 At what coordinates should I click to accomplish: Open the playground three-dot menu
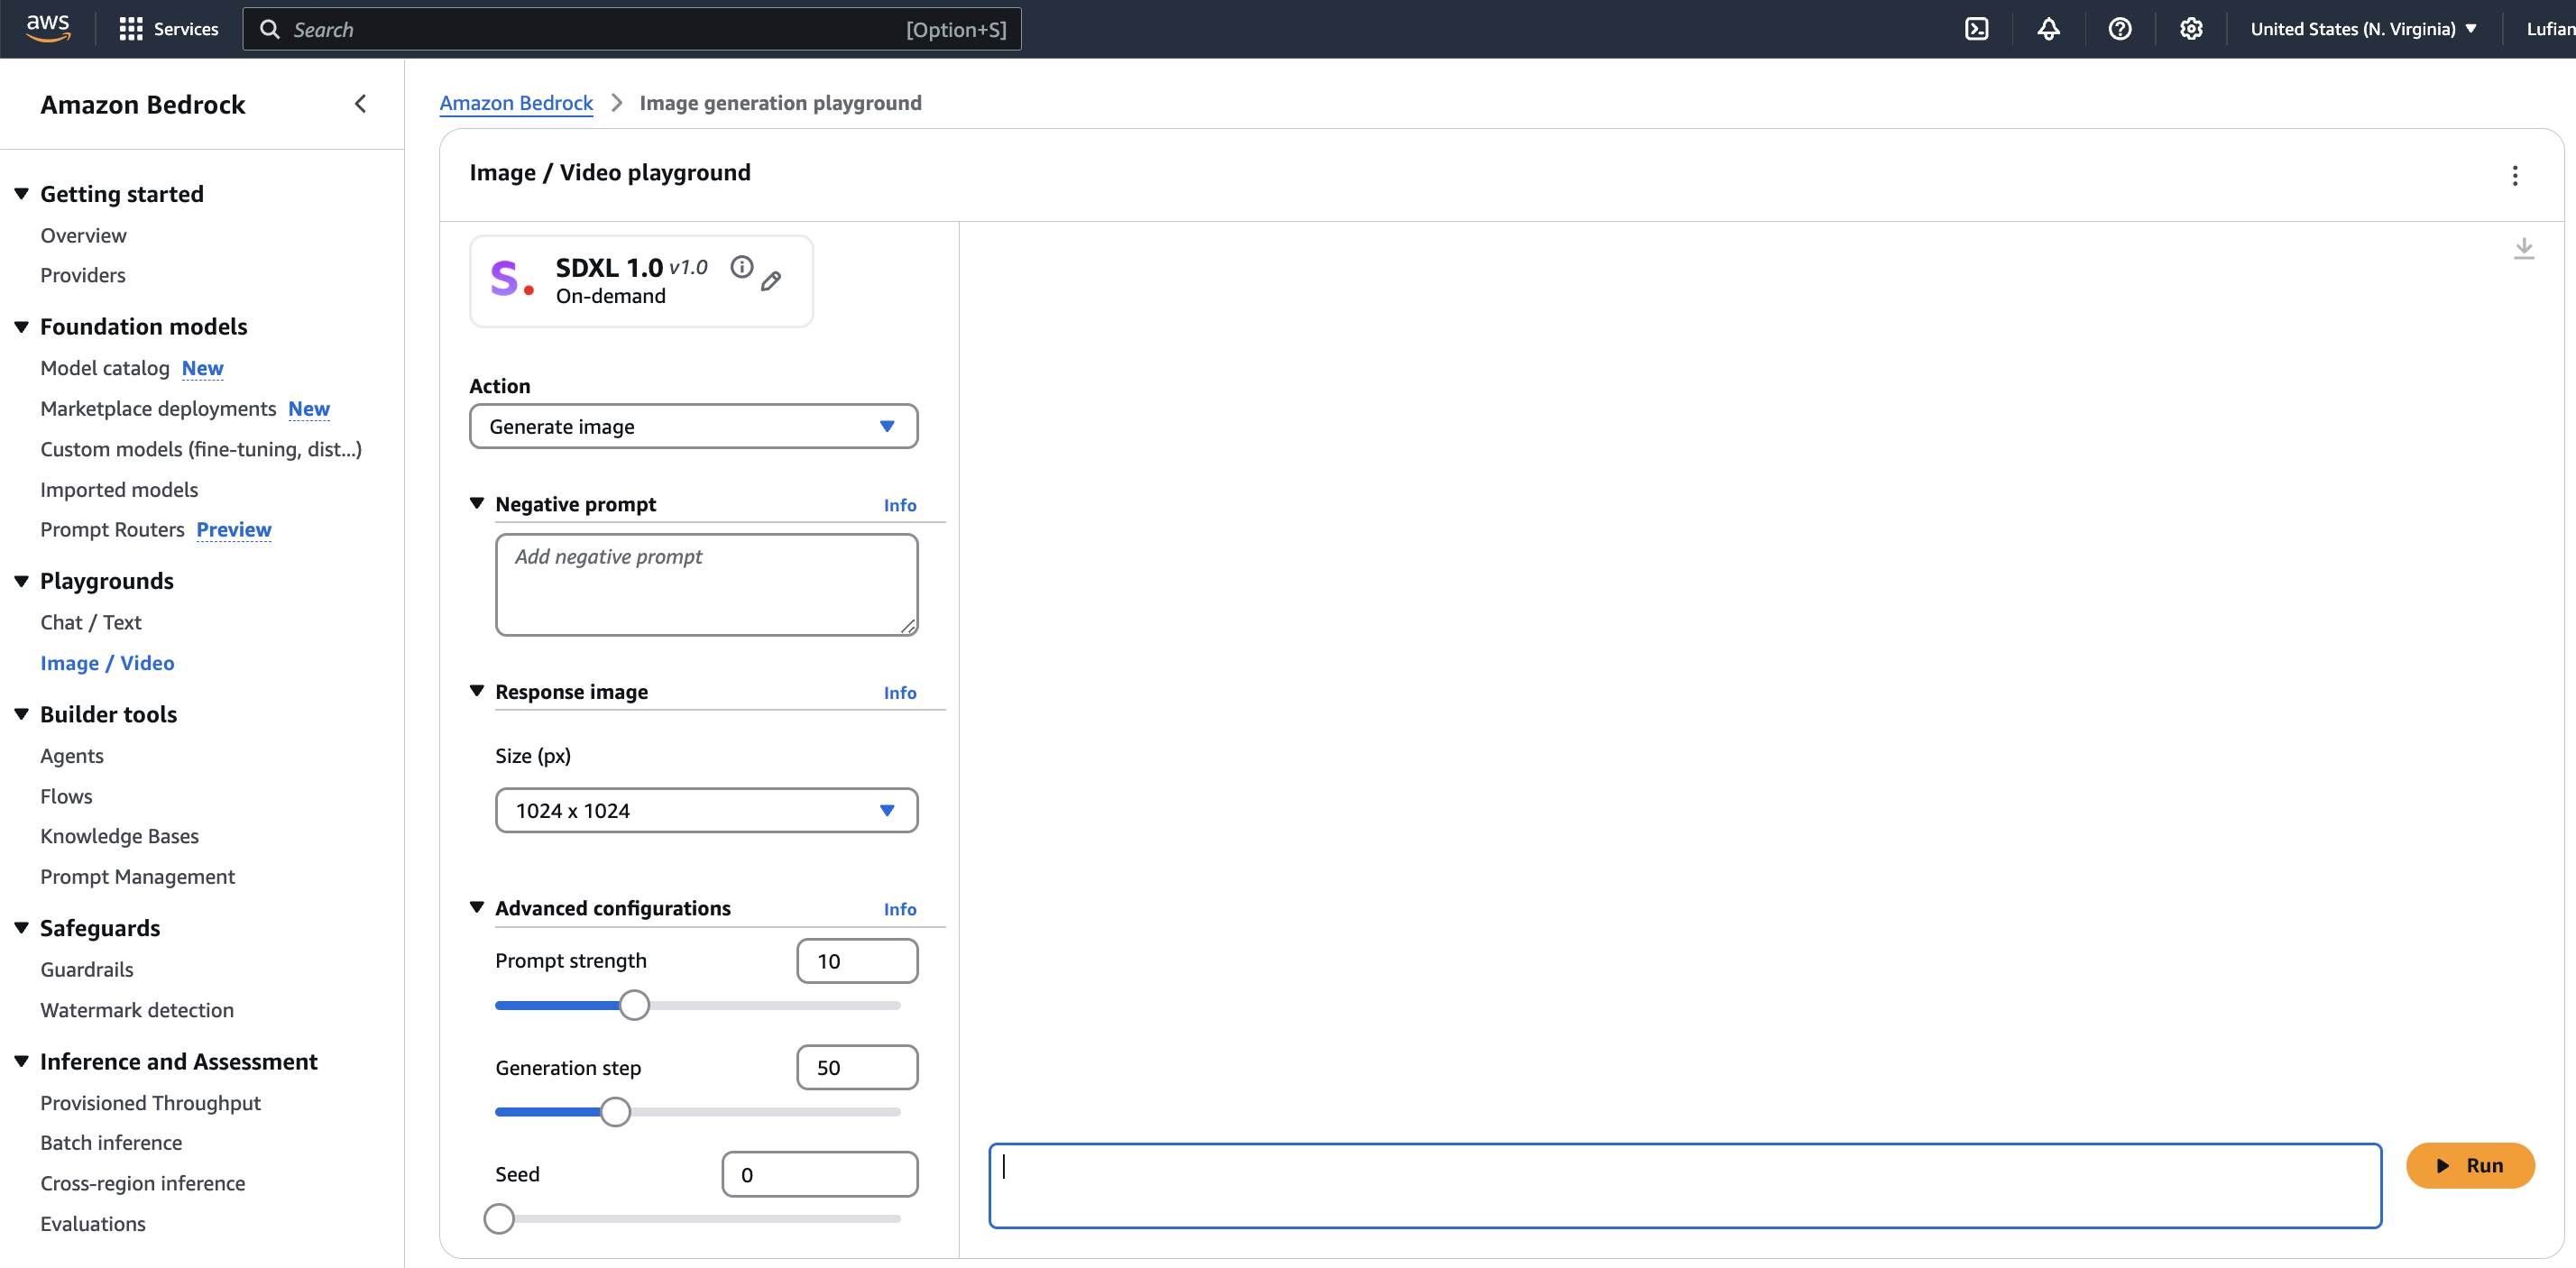click(x=2514, y=176)
